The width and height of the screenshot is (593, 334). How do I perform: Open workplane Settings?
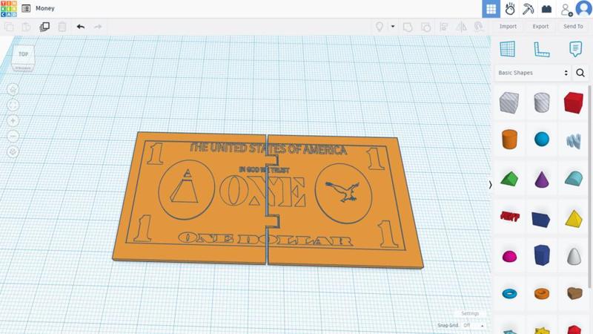(x=470, y=313)
